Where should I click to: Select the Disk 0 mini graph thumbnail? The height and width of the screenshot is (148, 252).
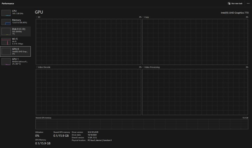click(x=6, y=31)
